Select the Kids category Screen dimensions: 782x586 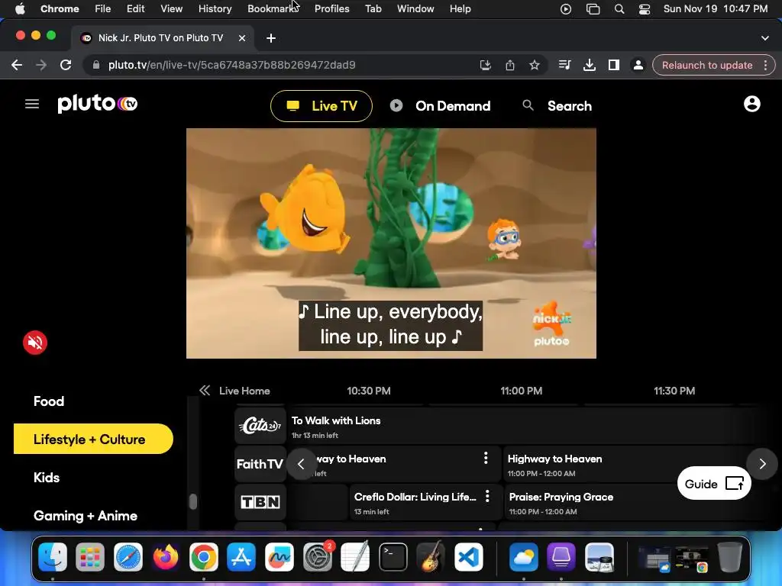coord(47,478)
